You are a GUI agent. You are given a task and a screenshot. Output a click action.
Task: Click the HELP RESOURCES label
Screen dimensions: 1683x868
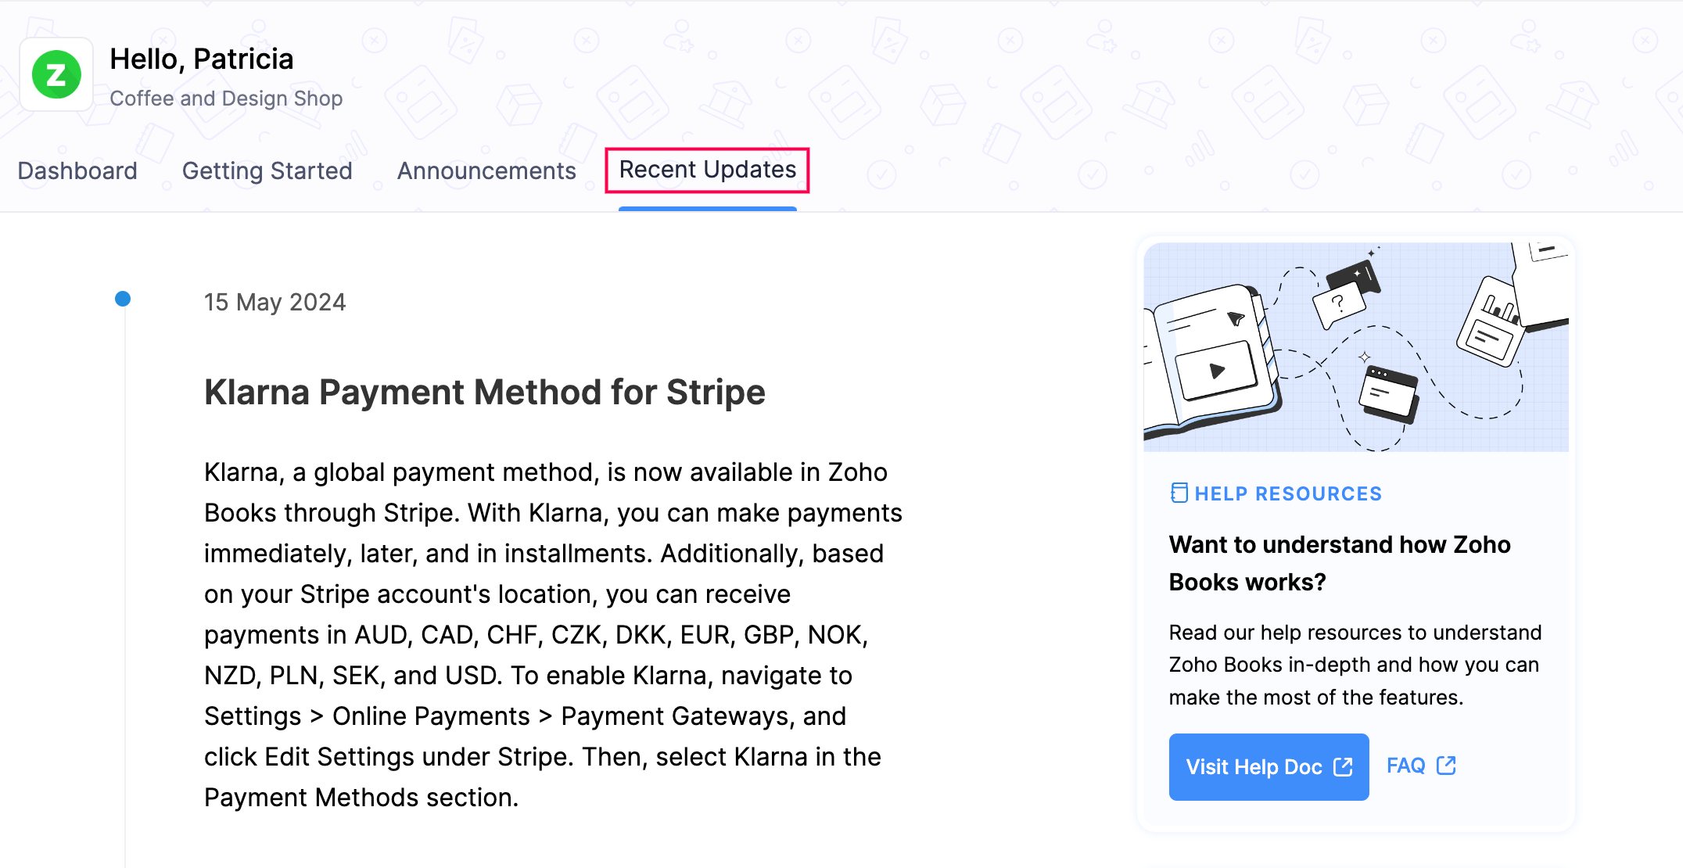(x=1288, y=493)
